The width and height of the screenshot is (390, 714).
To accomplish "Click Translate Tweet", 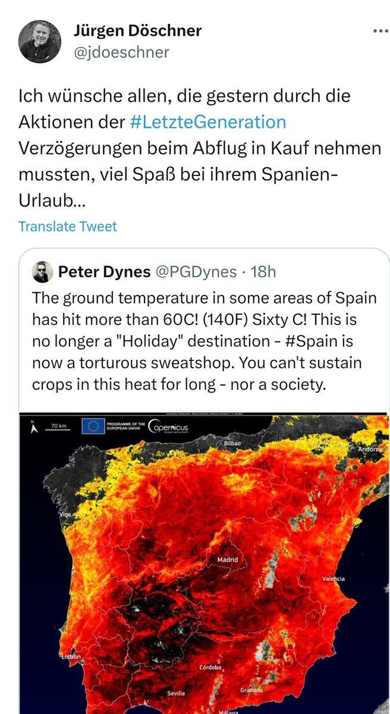I will point(68,226).
